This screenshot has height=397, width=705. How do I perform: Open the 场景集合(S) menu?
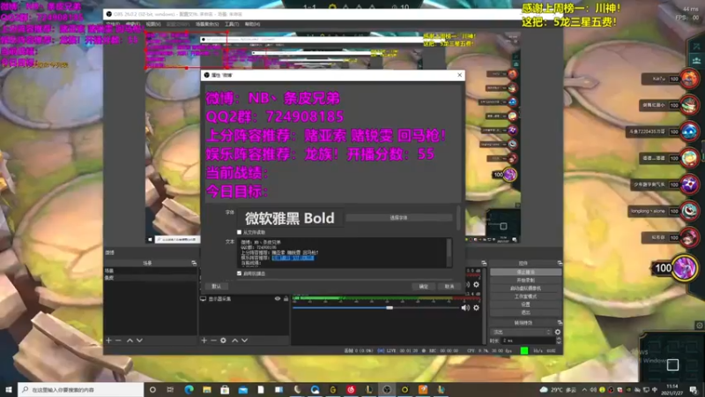207,24
